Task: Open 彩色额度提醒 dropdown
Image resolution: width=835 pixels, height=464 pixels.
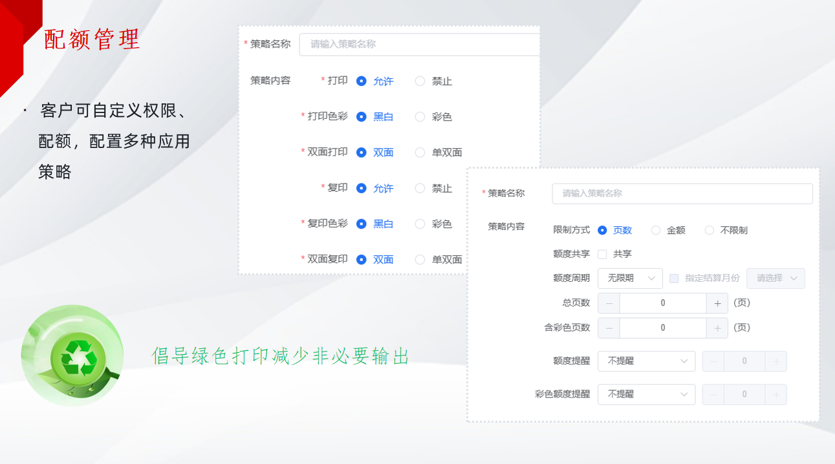Action: point(647,395)
